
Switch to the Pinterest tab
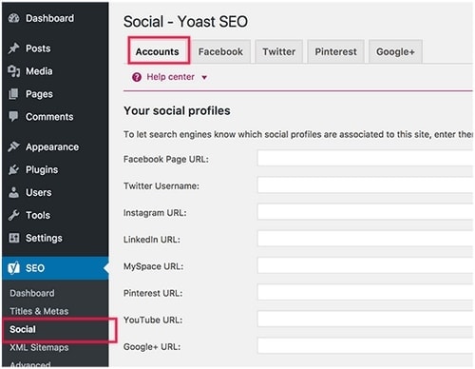(335, 51)
